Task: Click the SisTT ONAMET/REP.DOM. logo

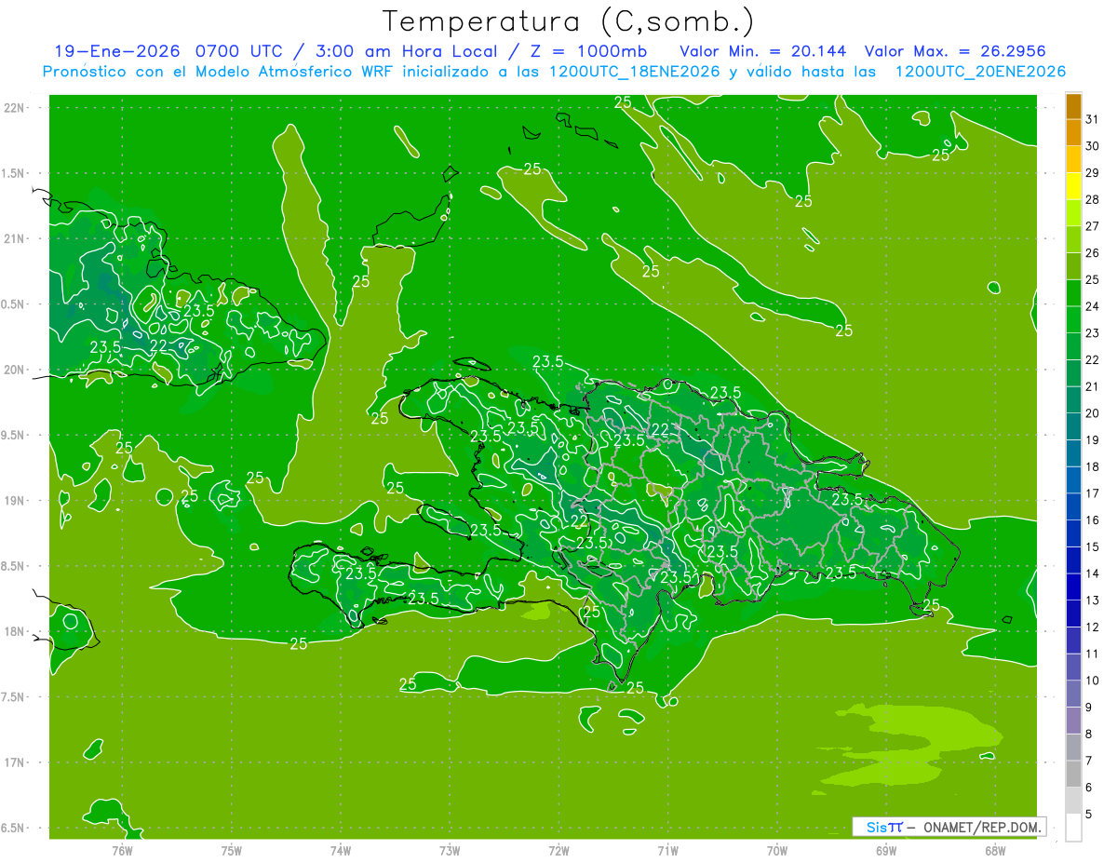Action: (949, 827)
